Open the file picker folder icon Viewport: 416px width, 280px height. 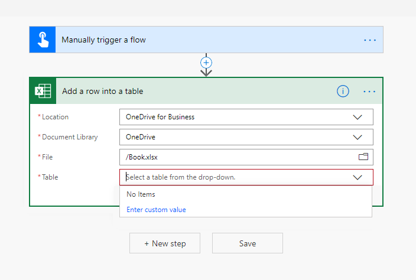pos(363,157)
